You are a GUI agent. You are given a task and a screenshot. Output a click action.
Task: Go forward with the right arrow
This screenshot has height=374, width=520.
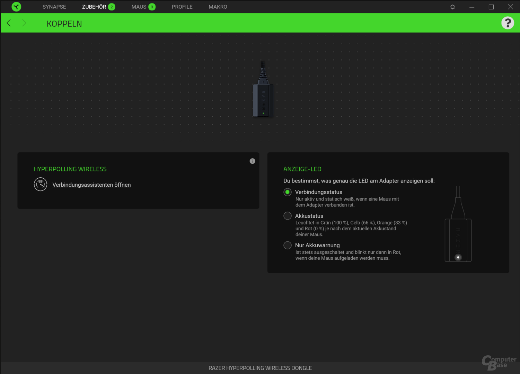[x=24, y=23]
